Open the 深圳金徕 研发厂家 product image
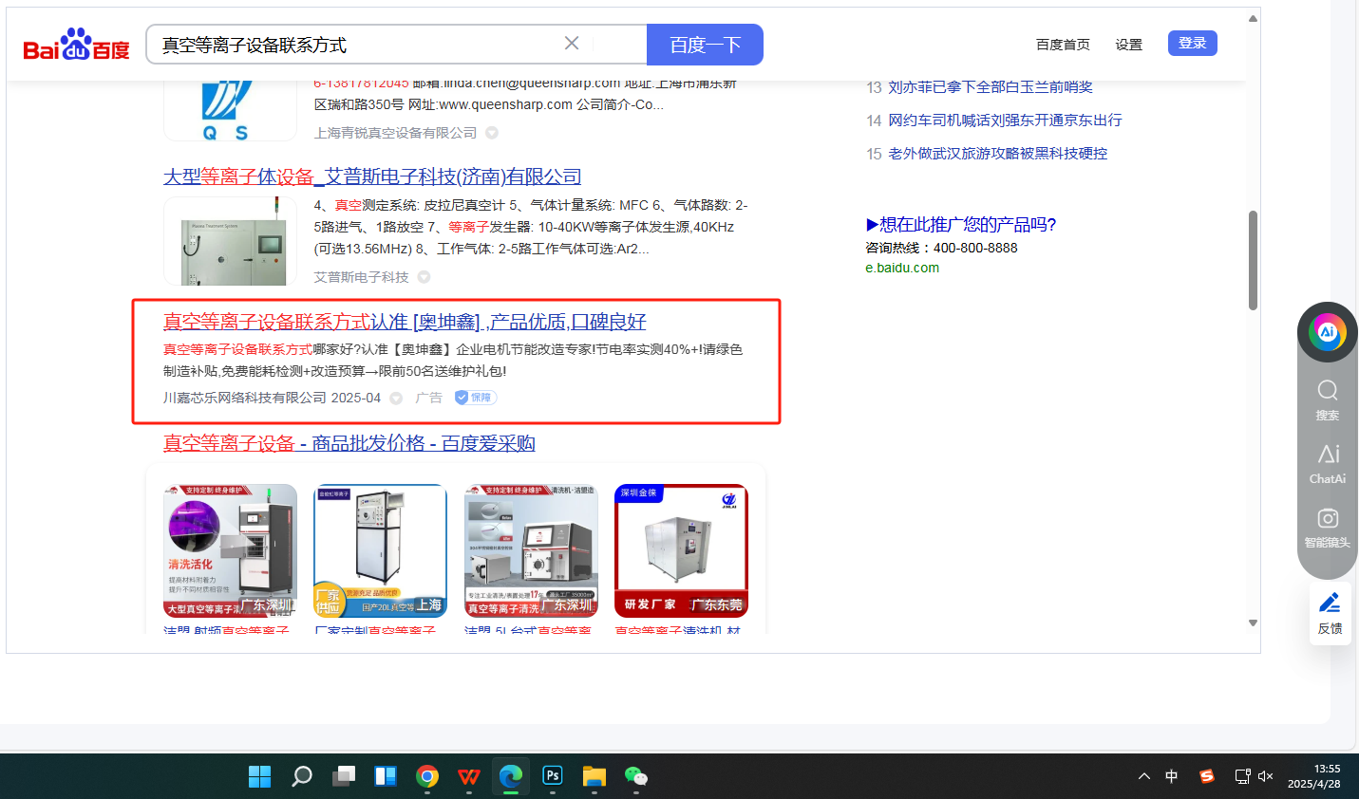 pos(681,550)
